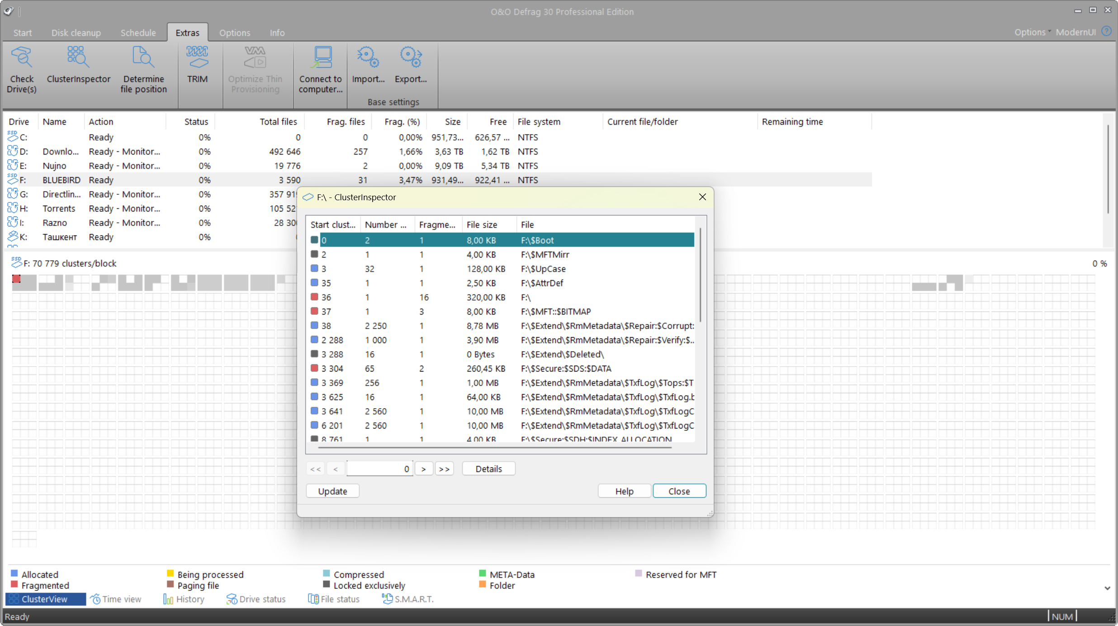The width and height of the screenshot is (1118, 626).
Task: Switch to Time view tab
Action: pyautogui.click(x=116, y=599)
